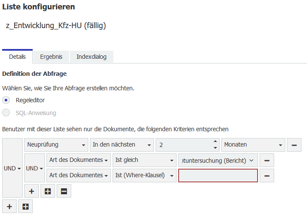This screenshot has height=216, width=307.
Task: Select the Regeleditor radio button
Action: 6,100
